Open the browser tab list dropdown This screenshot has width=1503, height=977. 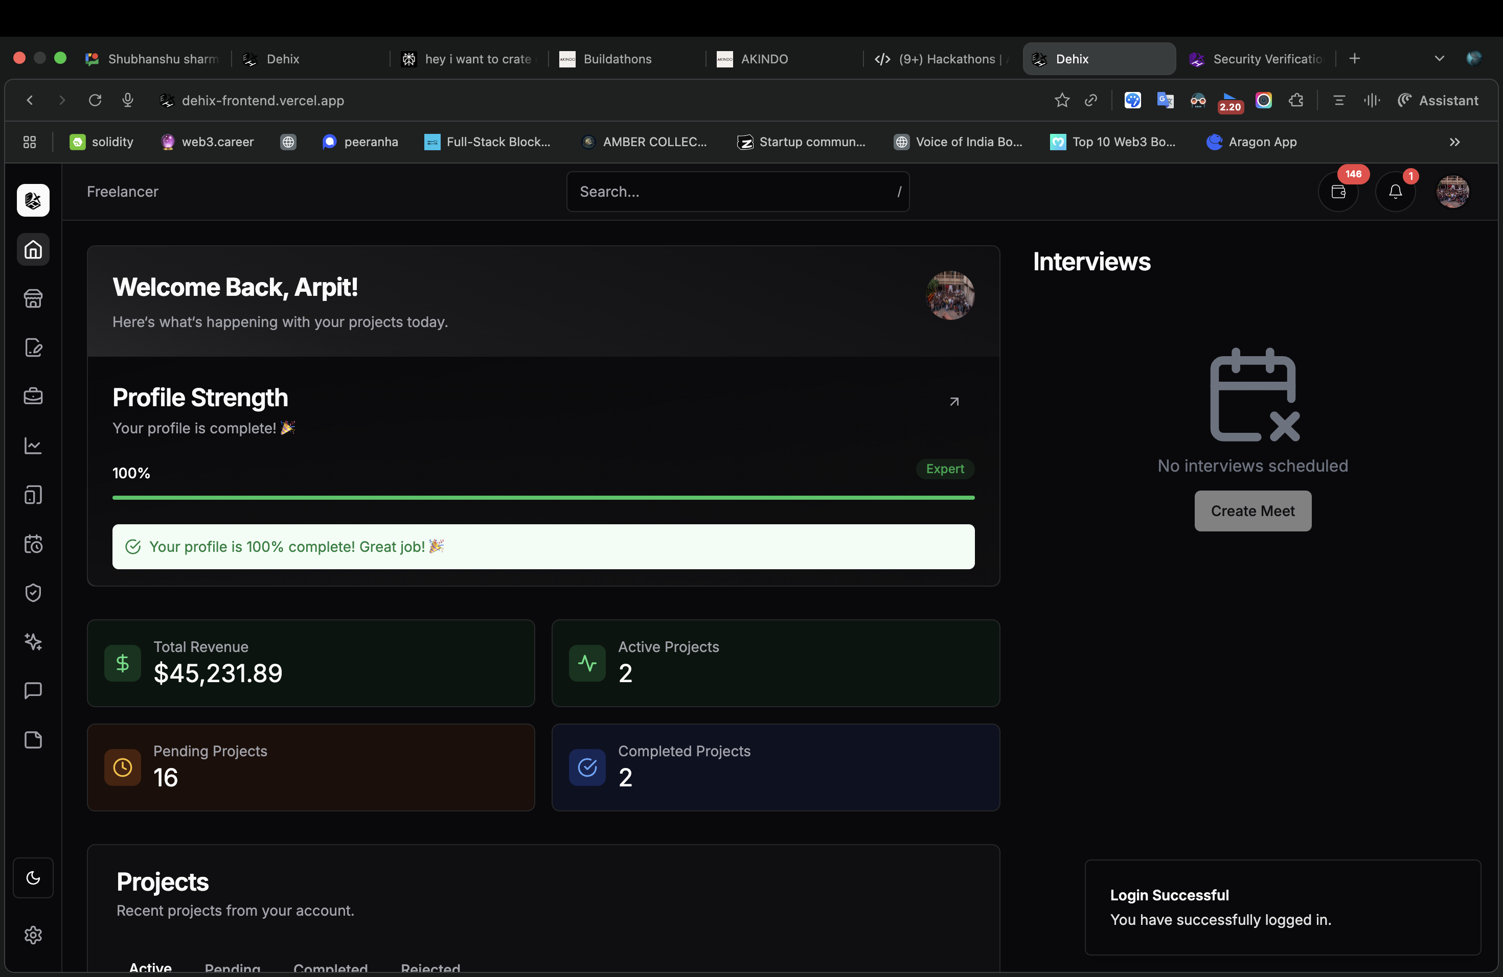point(1439,59)
